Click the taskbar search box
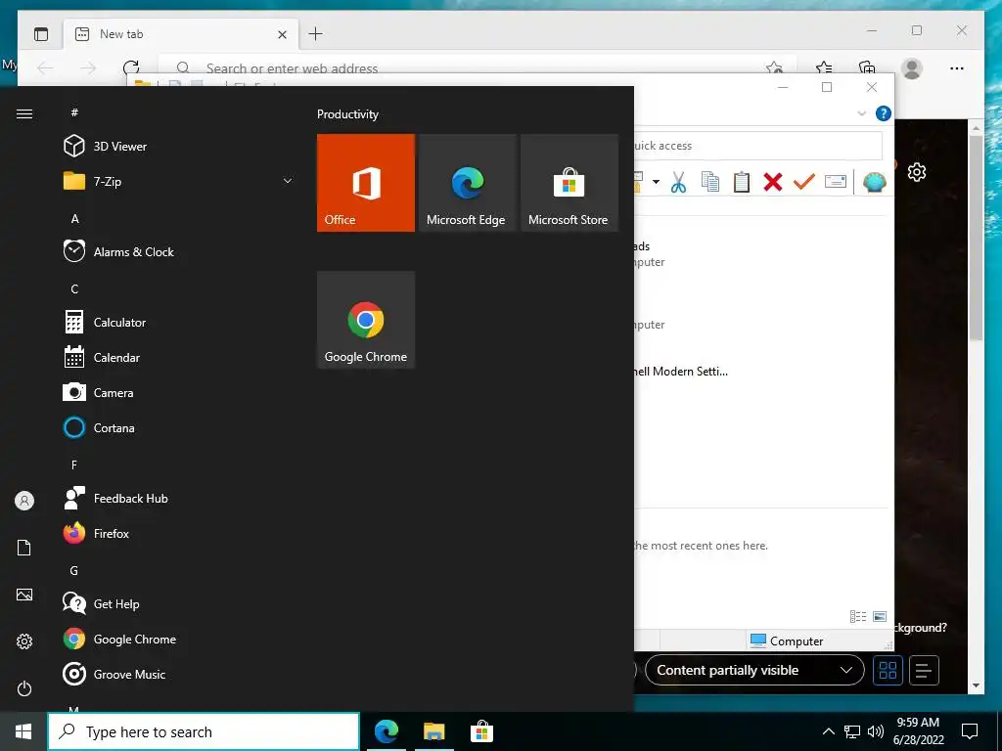1002x751 pixels. tap(204, 731)
